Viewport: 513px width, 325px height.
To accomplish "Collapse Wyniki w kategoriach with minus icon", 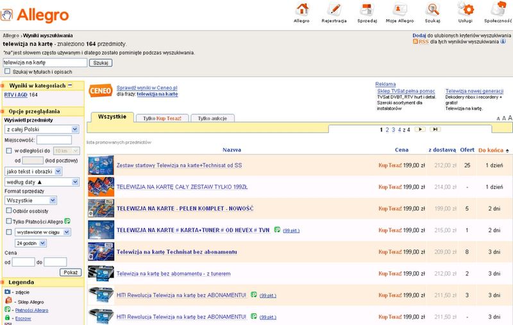I will point(70,85).
